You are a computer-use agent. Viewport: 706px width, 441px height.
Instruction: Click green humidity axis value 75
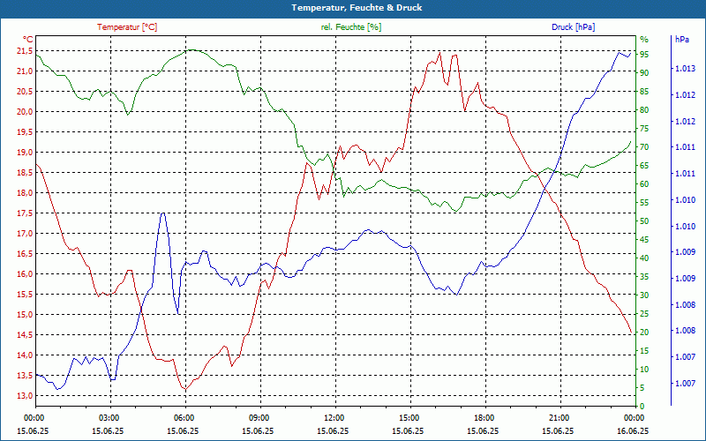[644, 129]
